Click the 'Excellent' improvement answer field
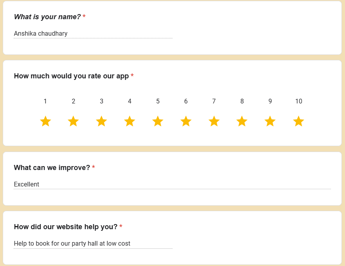The height and width of the screenshot is (266, 345). pyautogui.click(x=172, y=185)
